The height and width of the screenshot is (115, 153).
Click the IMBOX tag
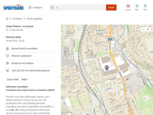point(25,79)
